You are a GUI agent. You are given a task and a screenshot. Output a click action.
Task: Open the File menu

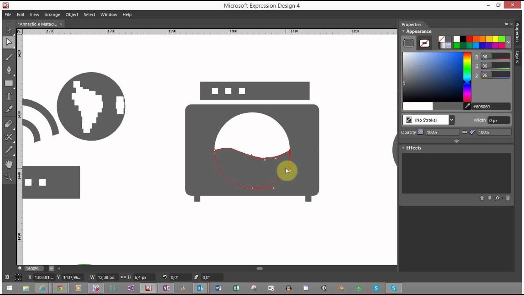(x=8, y=14)
